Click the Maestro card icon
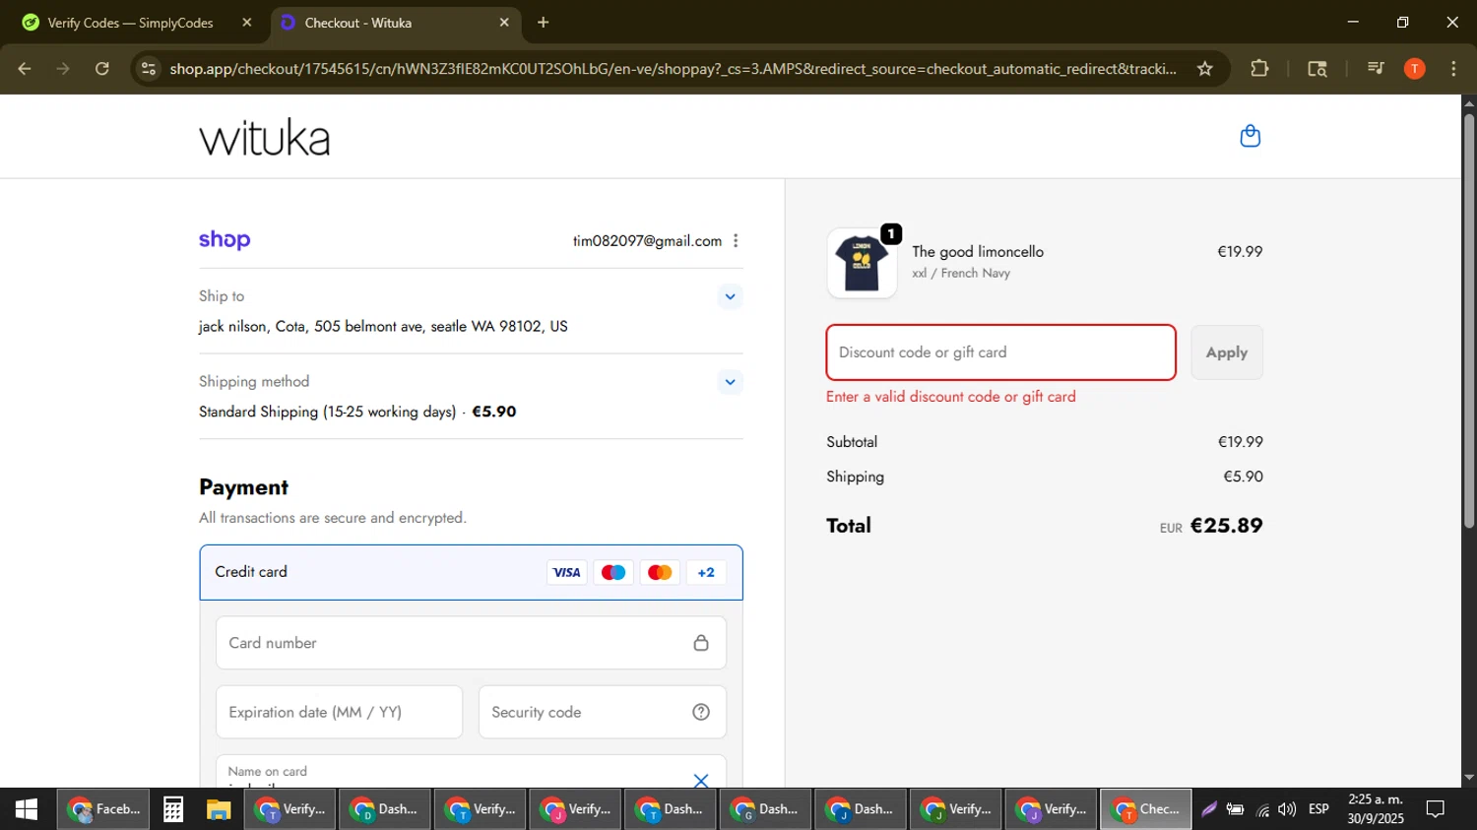The image size is (1477, 830). coord(612,572)
